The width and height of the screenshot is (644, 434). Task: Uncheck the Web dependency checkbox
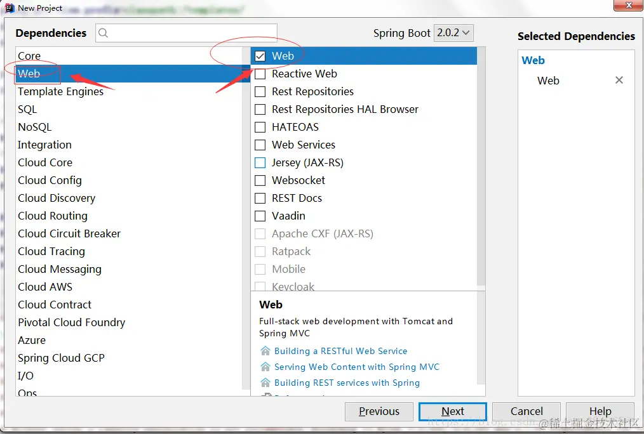[260, 56]
